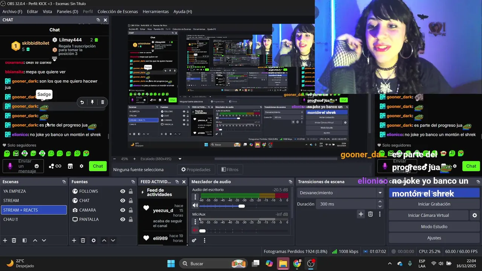Viewport: 482px width, 271px height.
Task: Move scene up arrow in Escenas
Action: pos(35,241)
